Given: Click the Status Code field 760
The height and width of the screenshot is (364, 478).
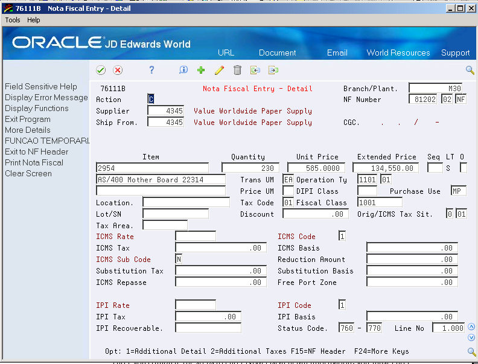Looking at the screenshot, I should (x=346, y=328).
